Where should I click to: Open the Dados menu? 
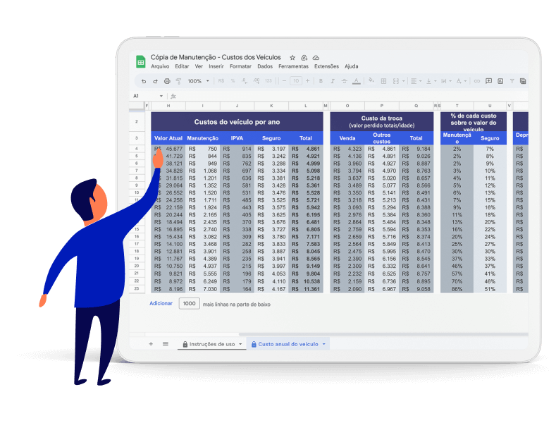click(265, 66)
